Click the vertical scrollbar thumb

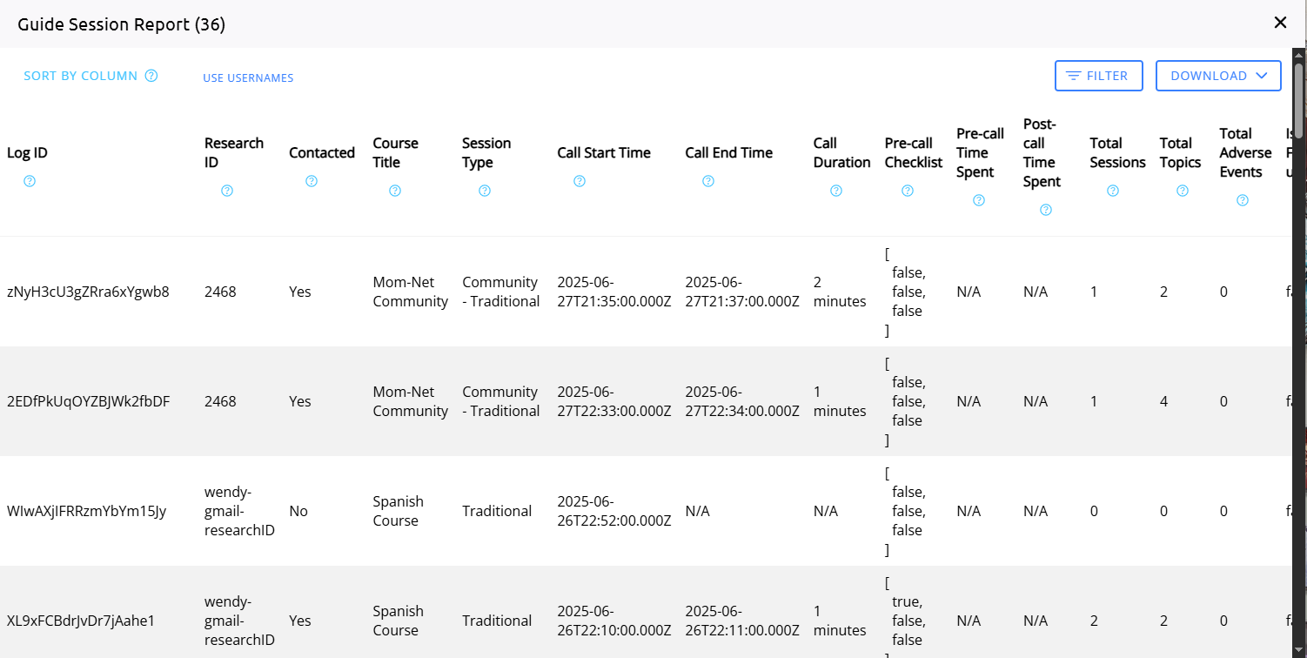coord(1298,100)
